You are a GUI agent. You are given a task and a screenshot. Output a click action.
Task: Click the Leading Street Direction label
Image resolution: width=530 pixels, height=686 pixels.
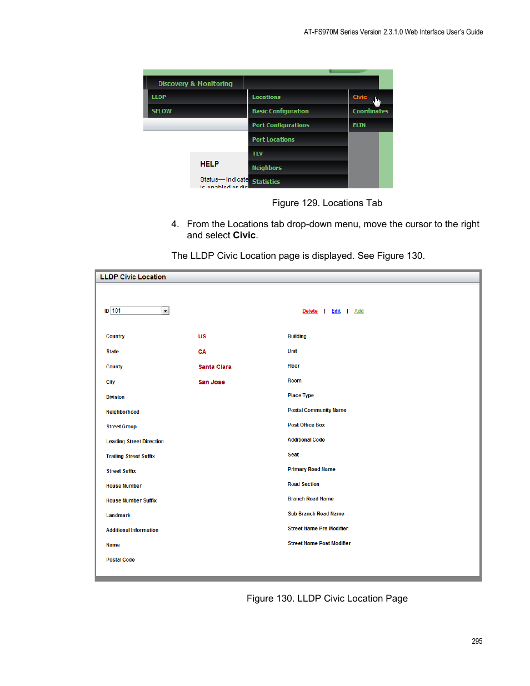pos(135,442)
